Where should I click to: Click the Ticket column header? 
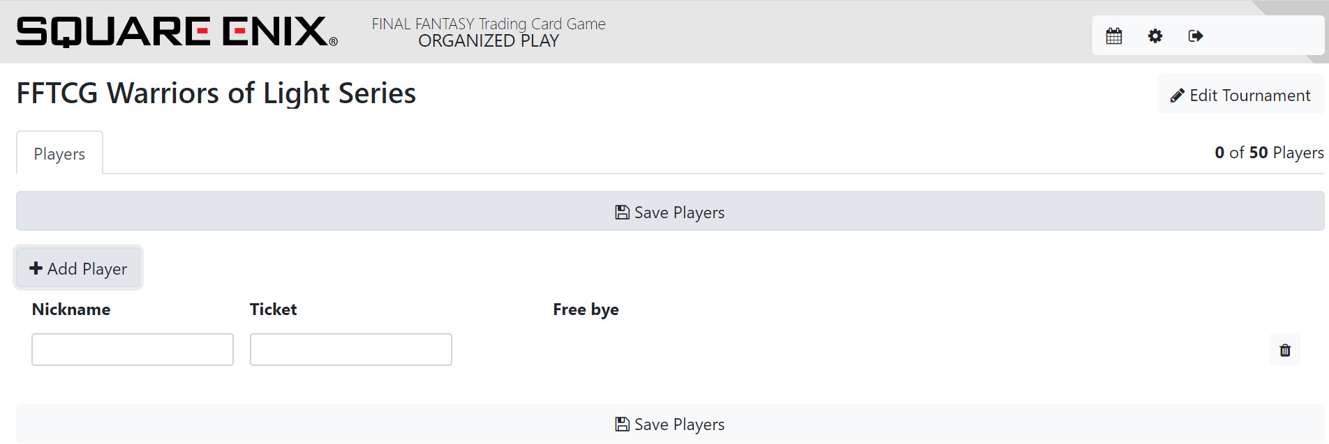[273, 309]
